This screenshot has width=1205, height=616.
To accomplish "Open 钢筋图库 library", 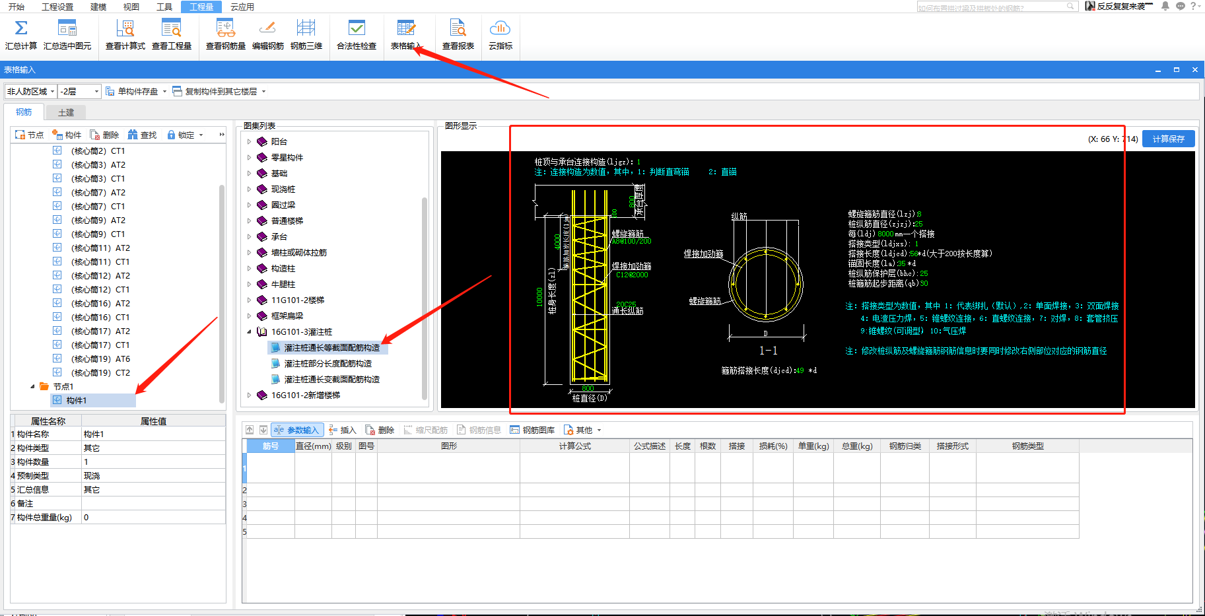I will tap(532, 430).
